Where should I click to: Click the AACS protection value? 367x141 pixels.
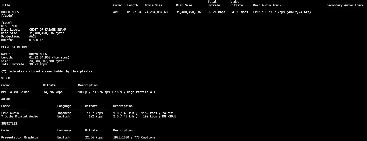33,36
